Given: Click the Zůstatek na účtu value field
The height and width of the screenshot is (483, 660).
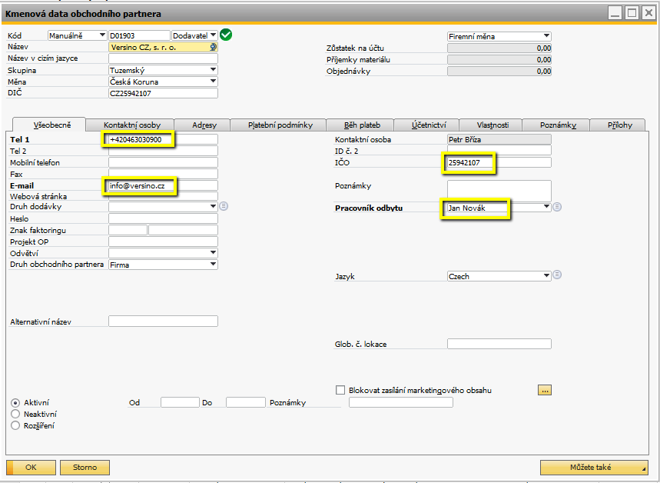Looking at the screenshot, I should [499, 48].
